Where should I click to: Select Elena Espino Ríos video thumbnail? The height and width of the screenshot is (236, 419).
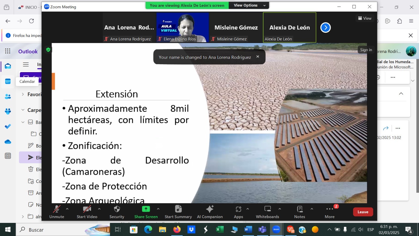tap(183, 27)
